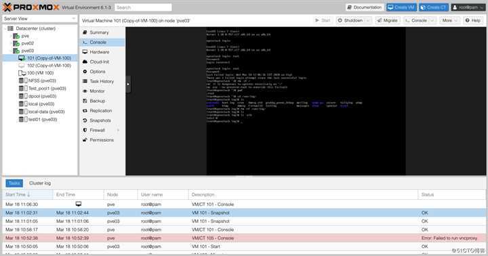Image resolution: width=488 pixels, height=256 pixels.
Task: Click the dpool (pve03) storage icon
Action: point(23,96)
